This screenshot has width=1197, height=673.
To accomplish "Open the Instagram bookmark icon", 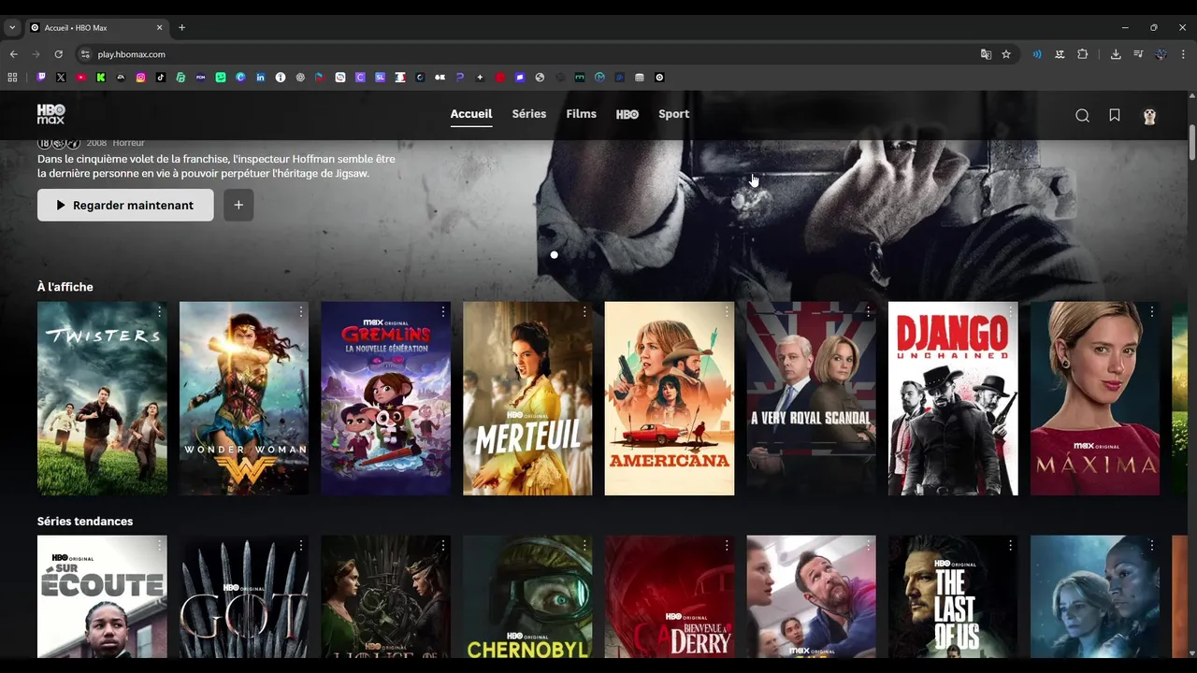I will coord(141,78).
